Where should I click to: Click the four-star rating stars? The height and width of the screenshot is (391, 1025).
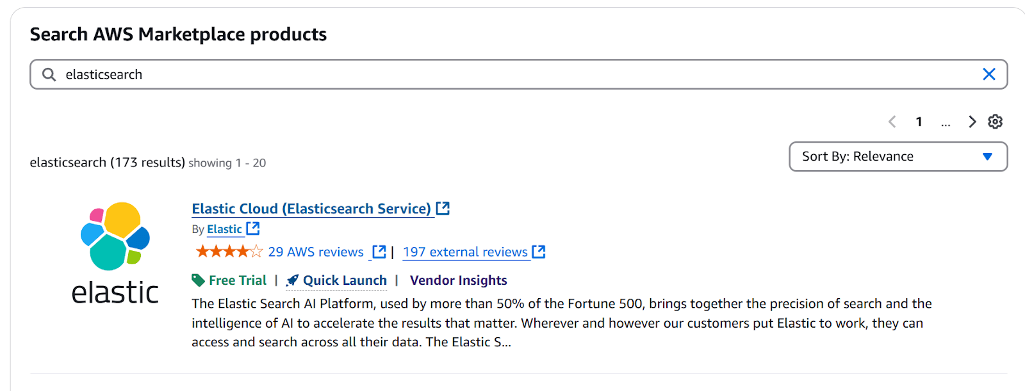(x=229, y=251)
